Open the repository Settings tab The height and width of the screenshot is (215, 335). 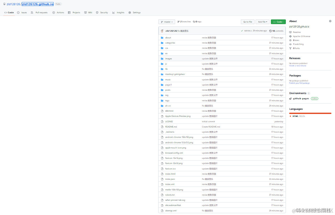tap(135, 12)
